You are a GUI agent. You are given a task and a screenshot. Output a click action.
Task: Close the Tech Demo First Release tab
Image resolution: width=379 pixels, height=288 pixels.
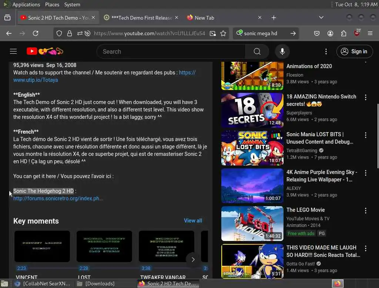(x=177, y=17)
